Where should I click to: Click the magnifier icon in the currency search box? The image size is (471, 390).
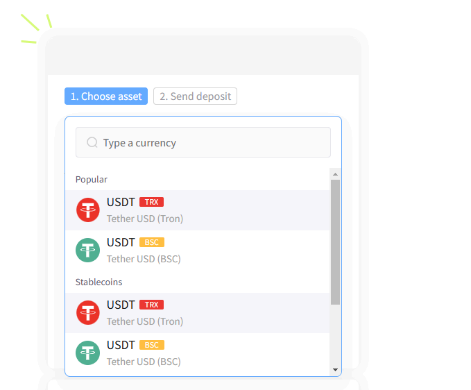pos(92,142)
